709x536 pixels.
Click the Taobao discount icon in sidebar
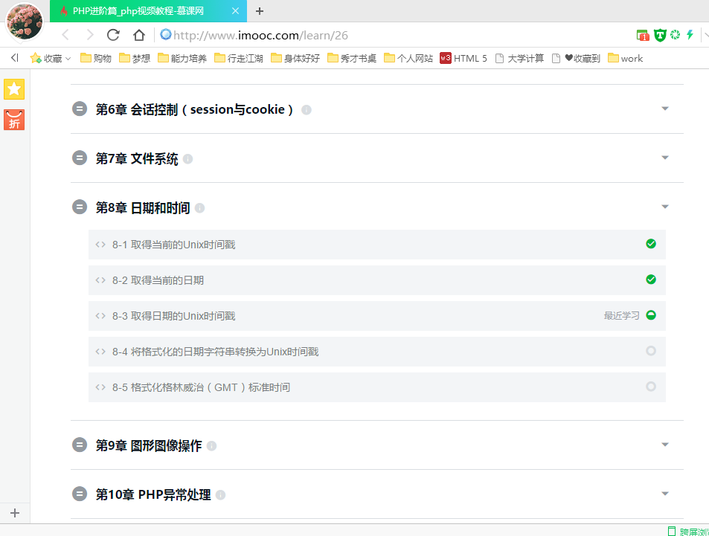14,119
